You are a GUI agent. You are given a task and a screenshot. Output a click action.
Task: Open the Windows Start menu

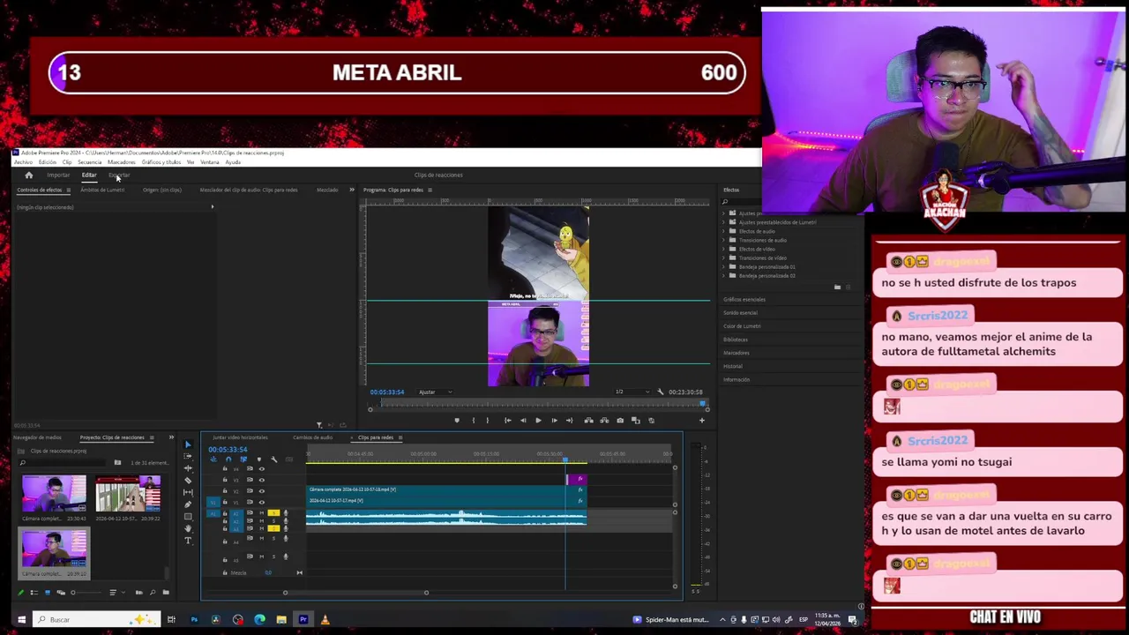[21, 619]
